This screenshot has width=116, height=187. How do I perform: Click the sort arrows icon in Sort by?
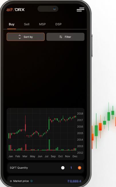click(x=20, y=37)
